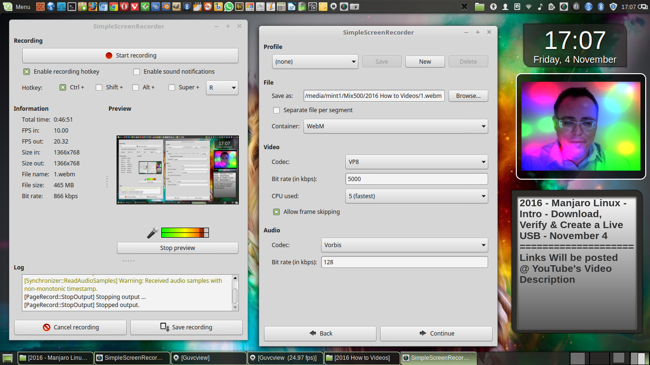Launch Firefox from the top panel
The image size is (650, 365).
pos(93,7)
